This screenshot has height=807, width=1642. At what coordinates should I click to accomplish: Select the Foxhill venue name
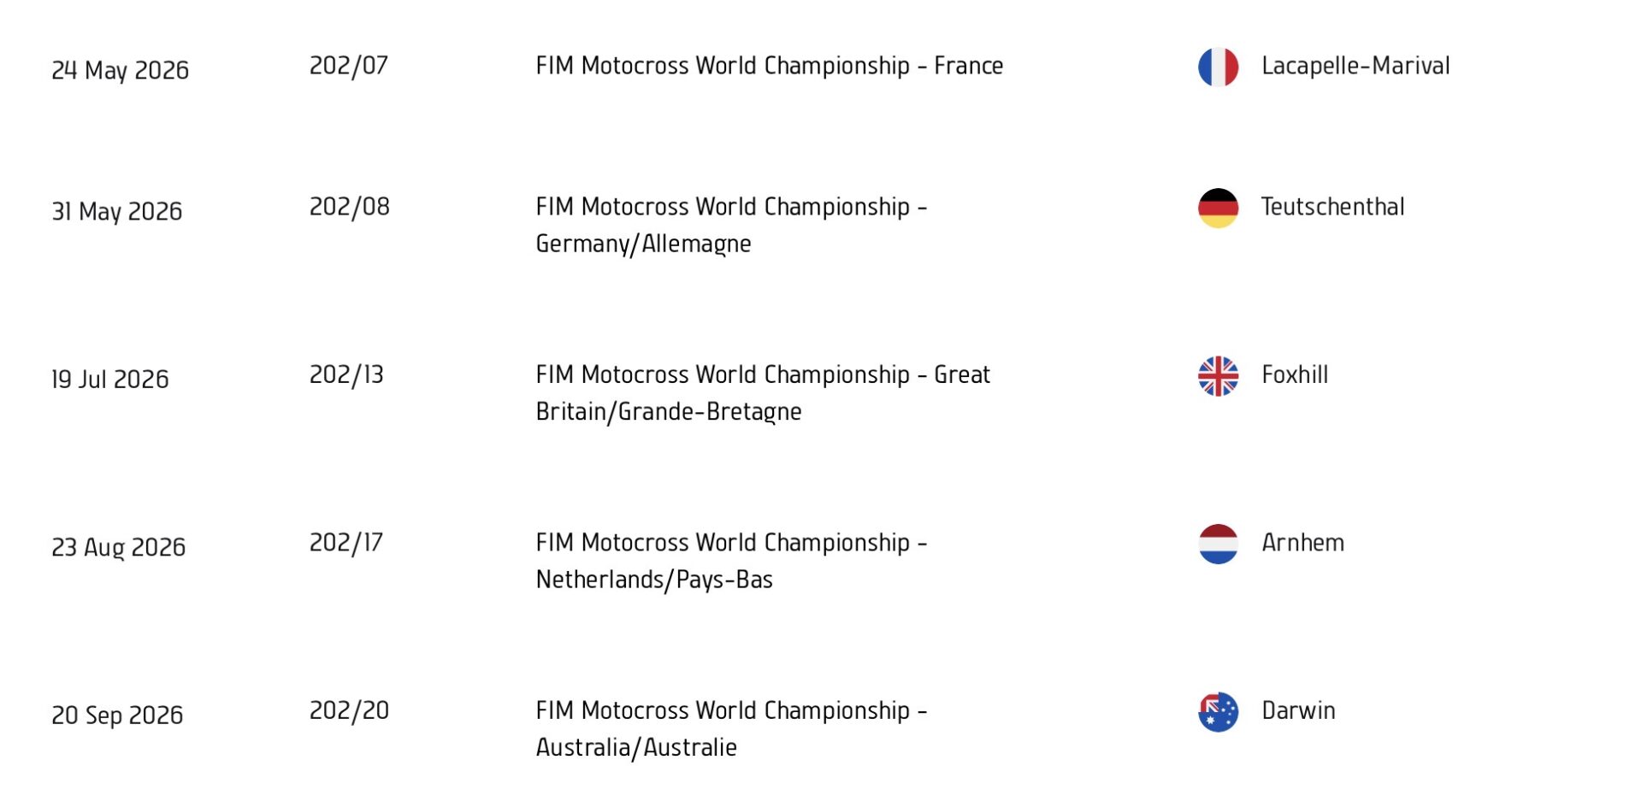tap(1295, 374)
